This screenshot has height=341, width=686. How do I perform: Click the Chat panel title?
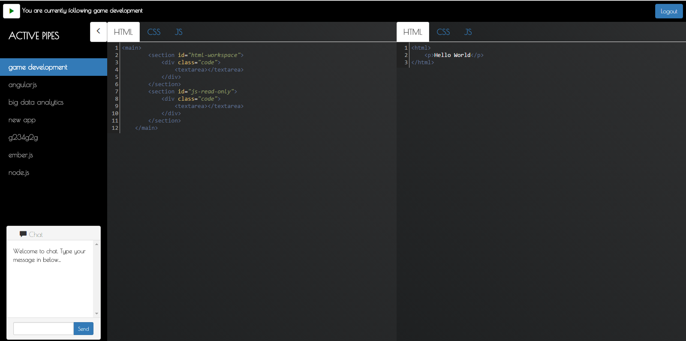[36, 234]
